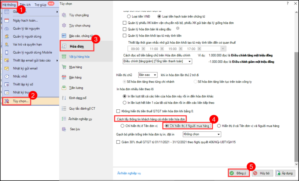Open the Hệ thống menu
This screenshot has width=299, height=181.
pyautogui.click(x=9, y=5)
